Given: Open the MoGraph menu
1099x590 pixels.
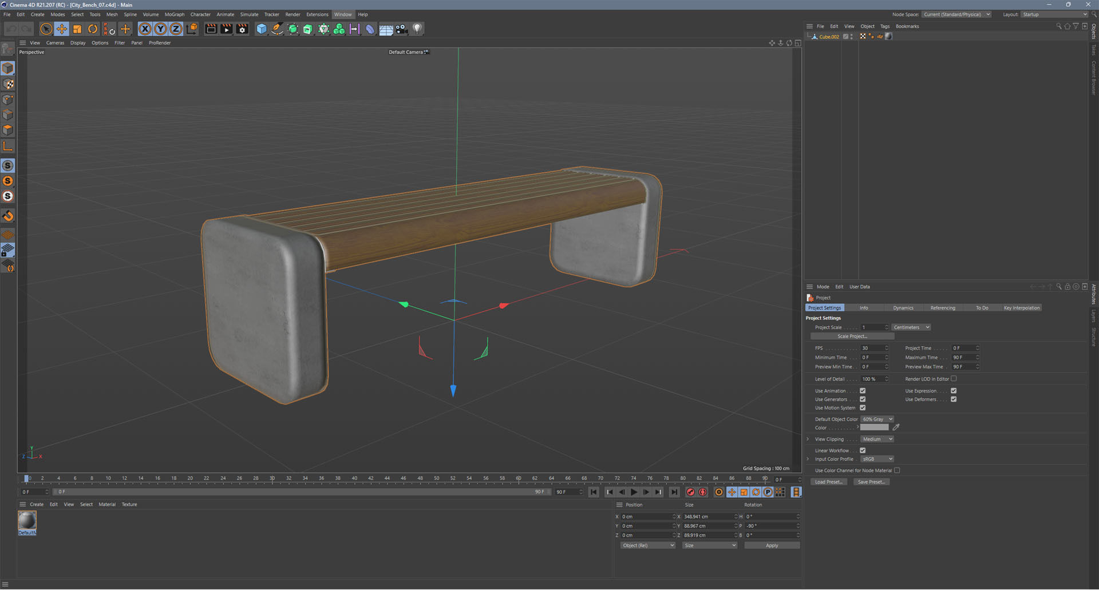Looking at the screenshot, I should 175,14.
